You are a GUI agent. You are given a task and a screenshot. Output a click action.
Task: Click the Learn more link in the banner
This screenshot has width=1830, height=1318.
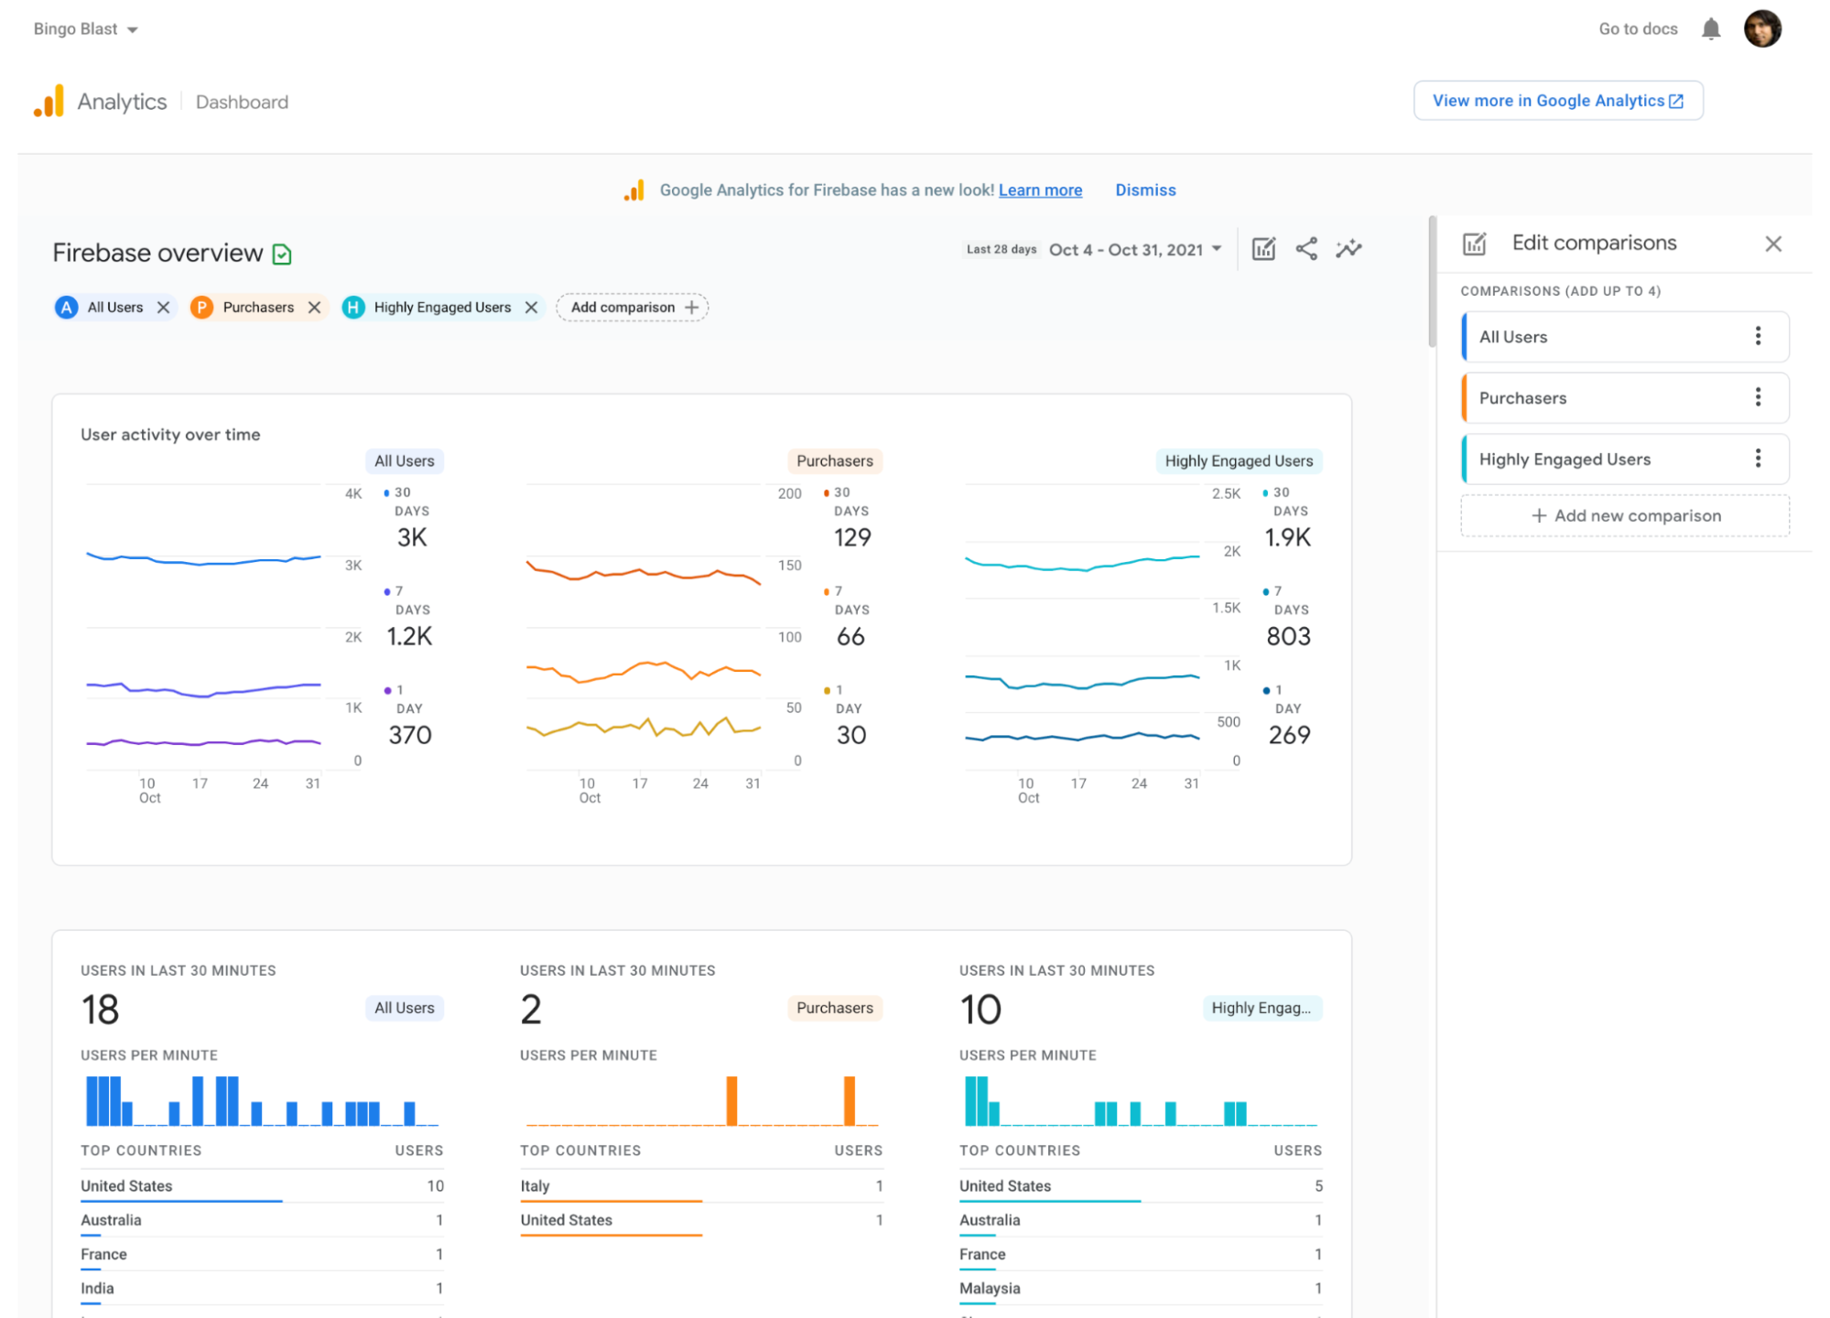click(1040, 189)
